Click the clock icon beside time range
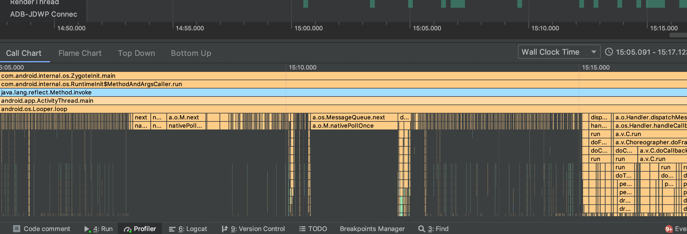 click(x=609, y=52)
